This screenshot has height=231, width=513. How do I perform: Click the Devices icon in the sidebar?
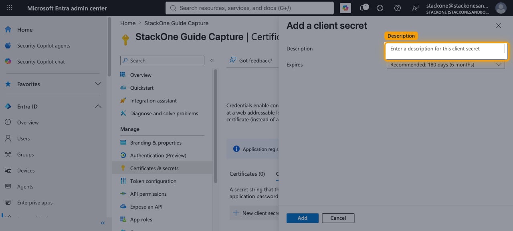[x=8, y=171]
